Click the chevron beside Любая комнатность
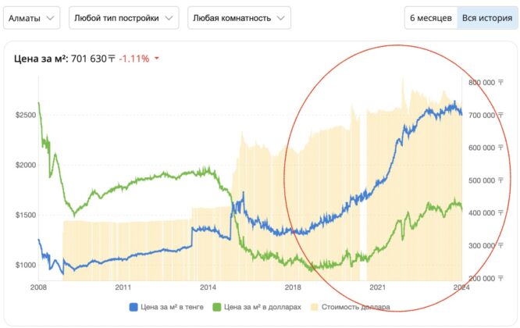This screenshot has width=520, height=328. [x=281, y=18]
